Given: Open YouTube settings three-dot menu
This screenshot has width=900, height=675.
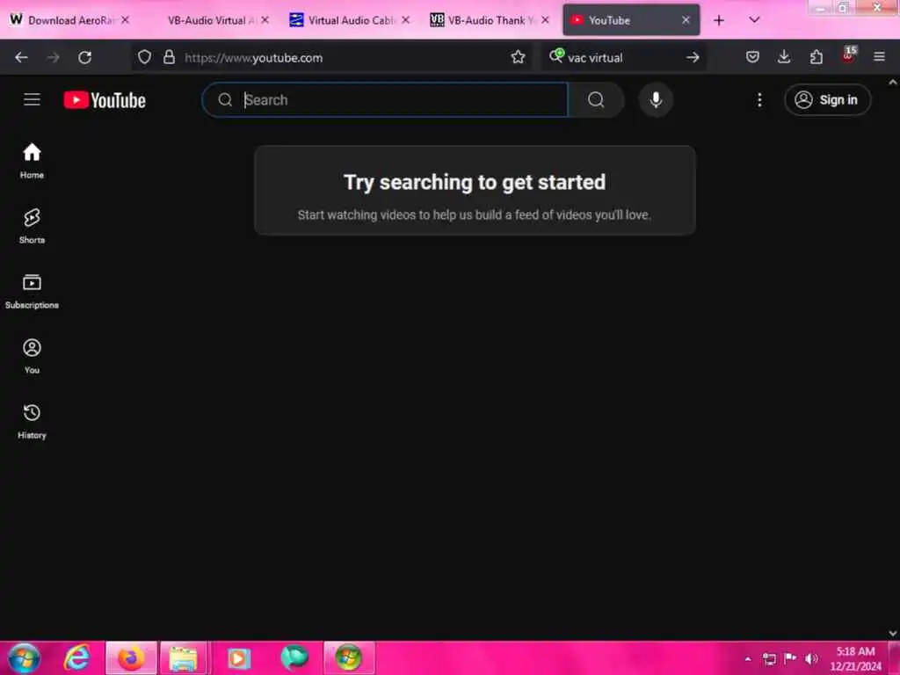Looking at the screenshot, I should [x=759, y=100].
